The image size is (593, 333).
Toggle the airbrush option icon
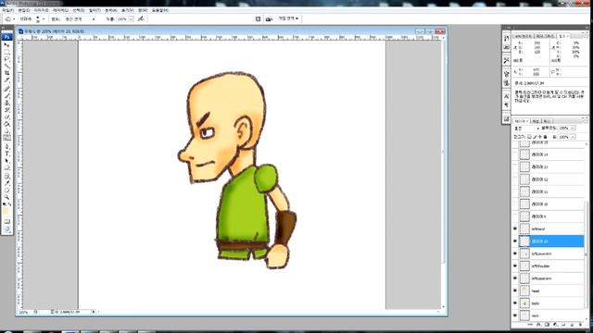tap(141, 18)
